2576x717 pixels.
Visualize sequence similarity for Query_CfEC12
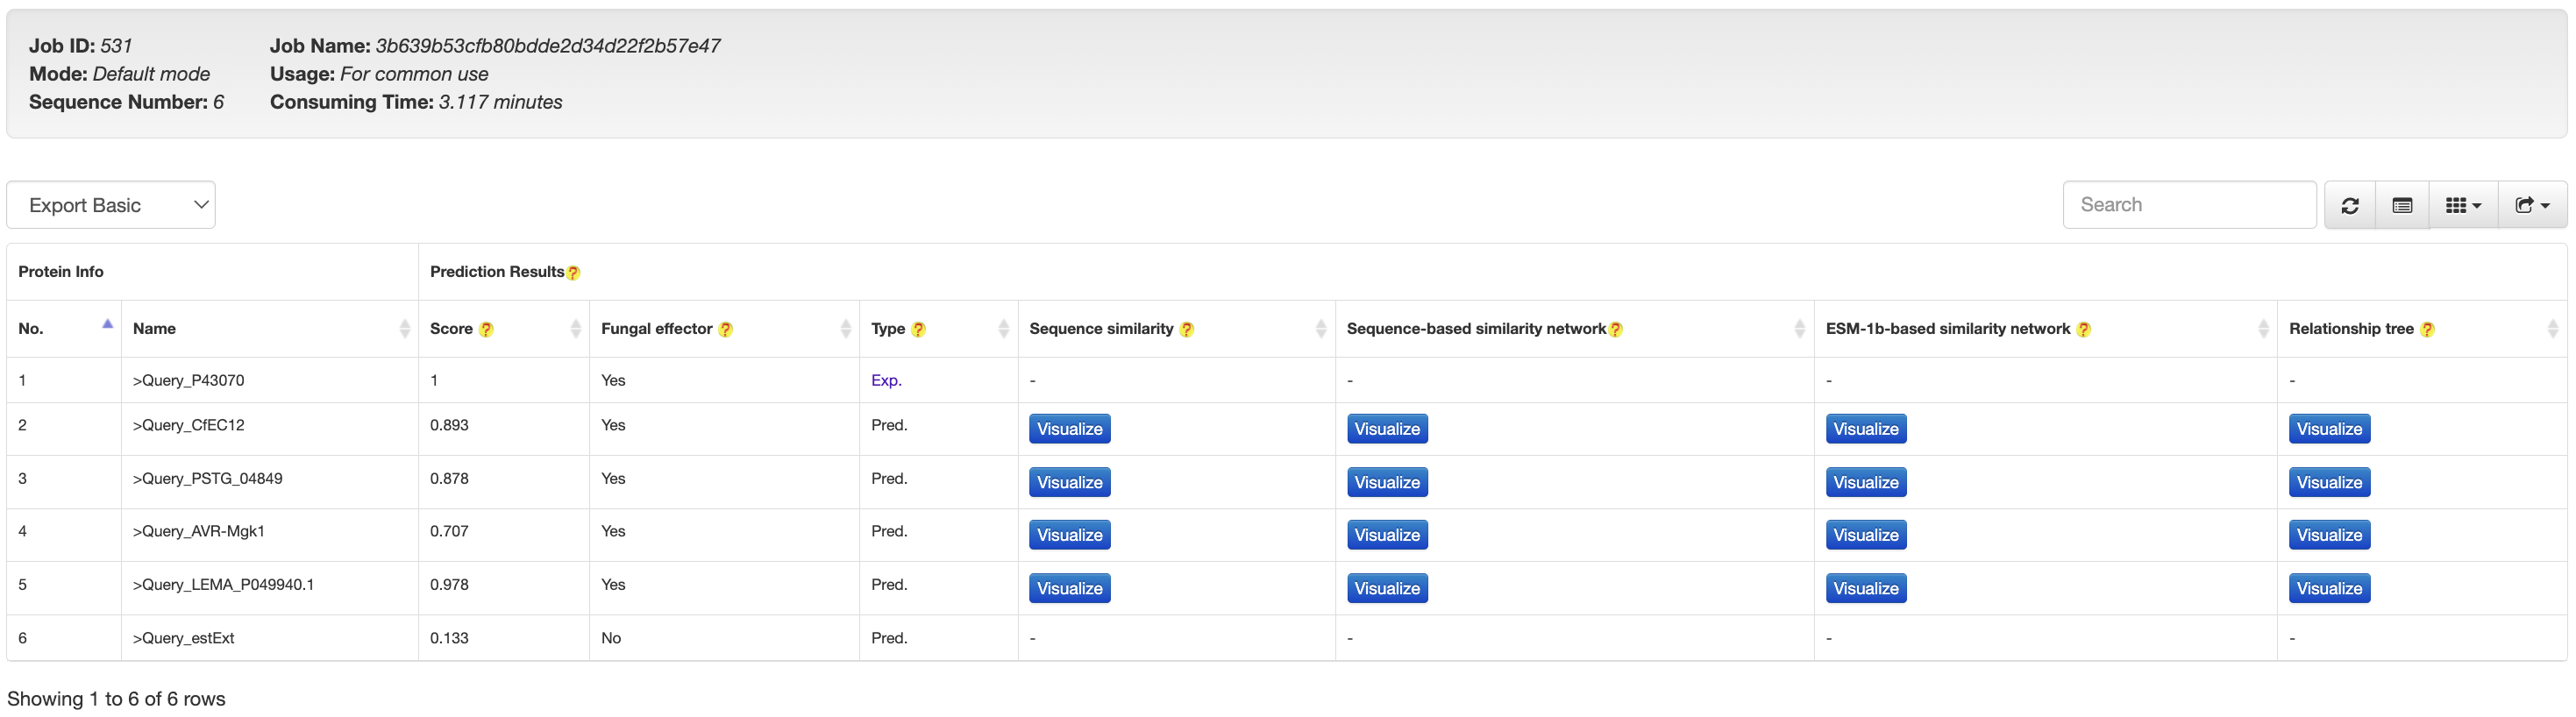(x=1069, y=429)
